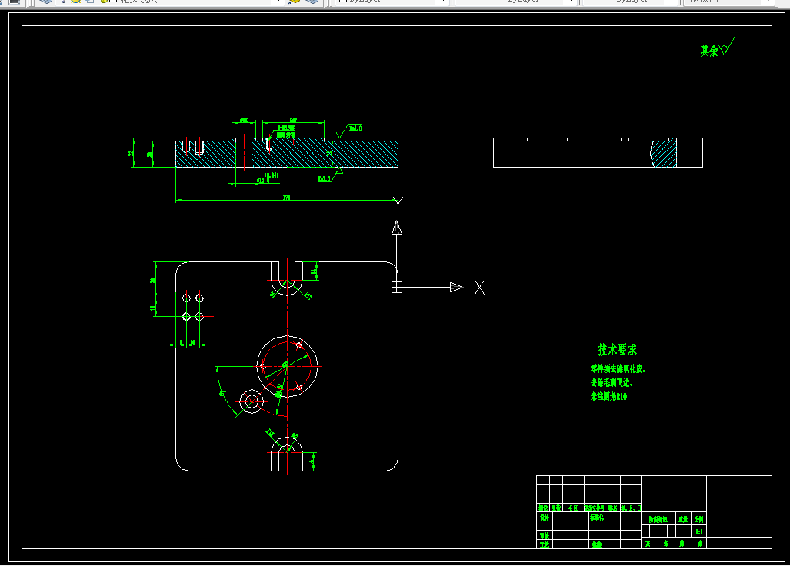Image resolution: width=790 pixels, height=566 pixels.
Task: Click Make Object's Layer Current icon
Action: (295, 1)
